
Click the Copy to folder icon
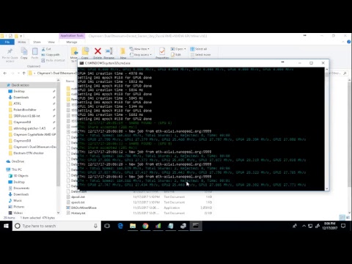pyautogui.click(x=85, y=51)
